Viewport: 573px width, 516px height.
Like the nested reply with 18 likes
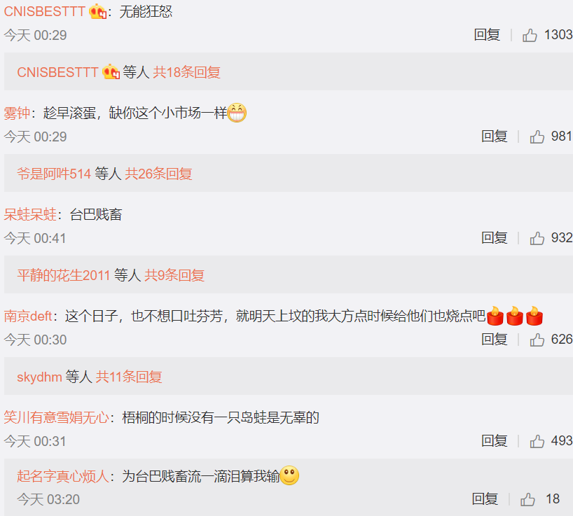[527, 499]
